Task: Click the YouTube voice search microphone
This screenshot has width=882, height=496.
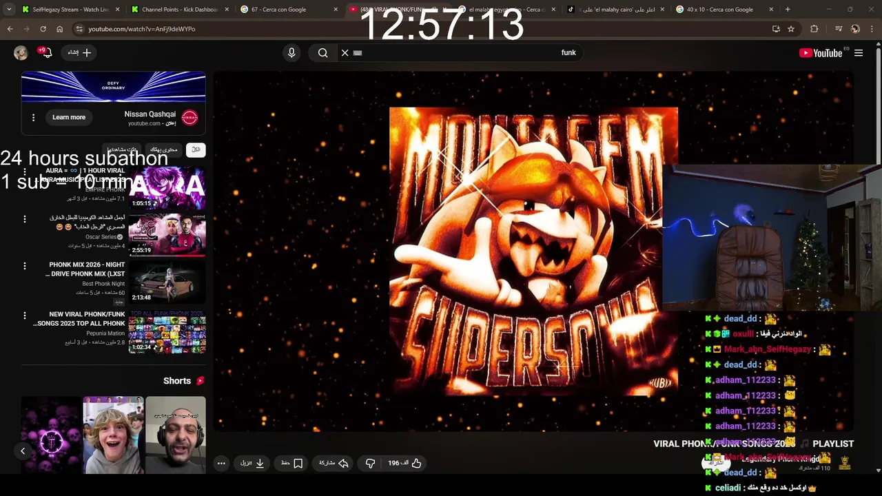Action: 291,52
